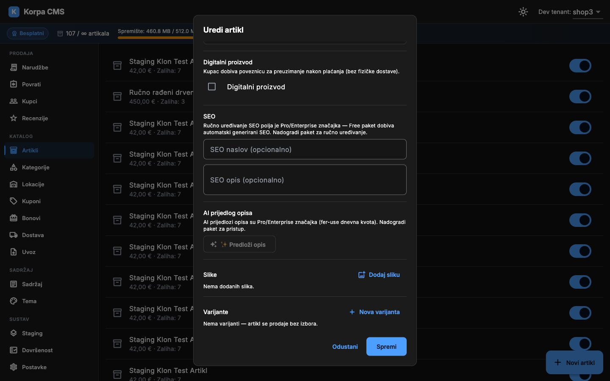Open Narudžbe orders icon in sidebar
This screenshot has width=610, height=381.
pos(14,67)
